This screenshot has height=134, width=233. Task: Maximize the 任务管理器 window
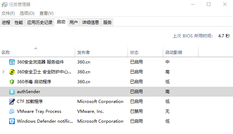pos(209,5)
